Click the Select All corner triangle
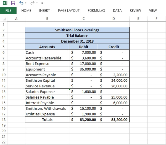Image resolution: width=166 pixels, height=145 pixels. coord(4,19)
